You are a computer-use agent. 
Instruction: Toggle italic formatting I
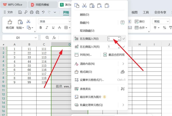point(47,28)
